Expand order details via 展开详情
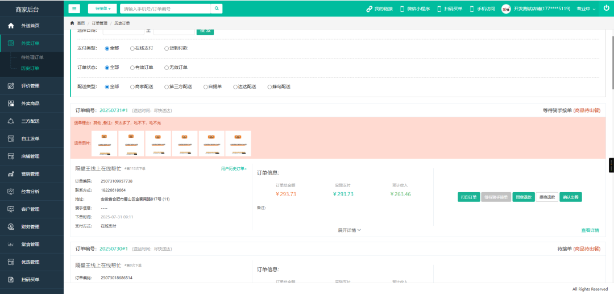The width and height of the screenshot is (614, 294). pyautogui.click(x=349, y=230)
